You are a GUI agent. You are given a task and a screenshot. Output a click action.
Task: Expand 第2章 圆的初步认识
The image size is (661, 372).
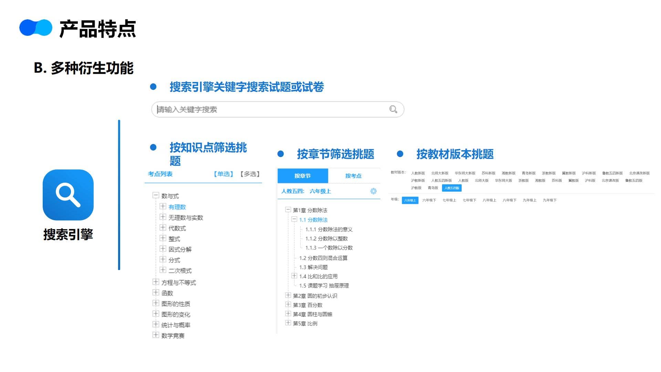pos(288,296)
